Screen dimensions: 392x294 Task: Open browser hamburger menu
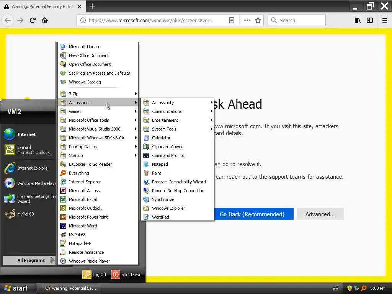coord(385,20)
